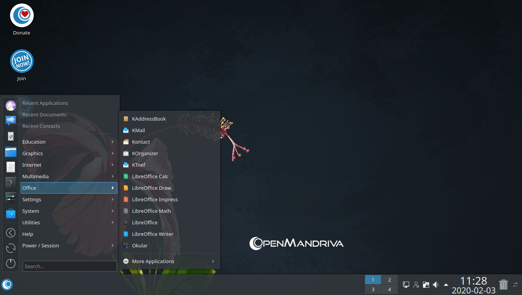Screen dimensions: 522x295
Task: Click the panel settings sliders icon
Action: (515, 285)
